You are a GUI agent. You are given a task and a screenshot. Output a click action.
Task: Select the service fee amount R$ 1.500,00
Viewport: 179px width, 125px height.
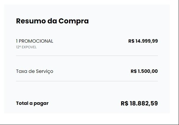pos(144,71)
